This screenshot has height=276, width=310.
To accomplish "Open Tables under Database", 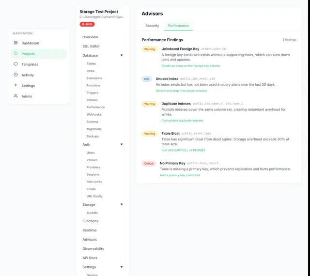I will (x=91, y=63).
